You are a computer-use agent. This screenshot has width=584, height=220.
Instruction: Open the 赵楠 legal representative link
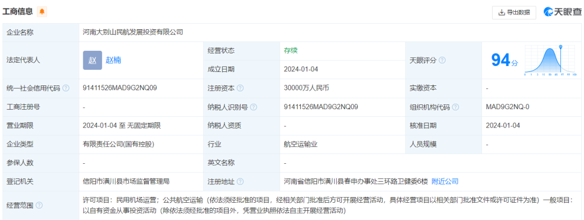click(x=114, y=60)
